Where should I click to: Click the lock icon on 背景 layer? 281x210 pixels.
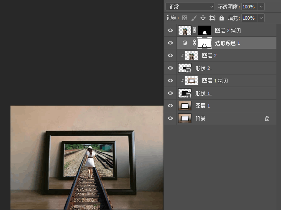(267, 118)
